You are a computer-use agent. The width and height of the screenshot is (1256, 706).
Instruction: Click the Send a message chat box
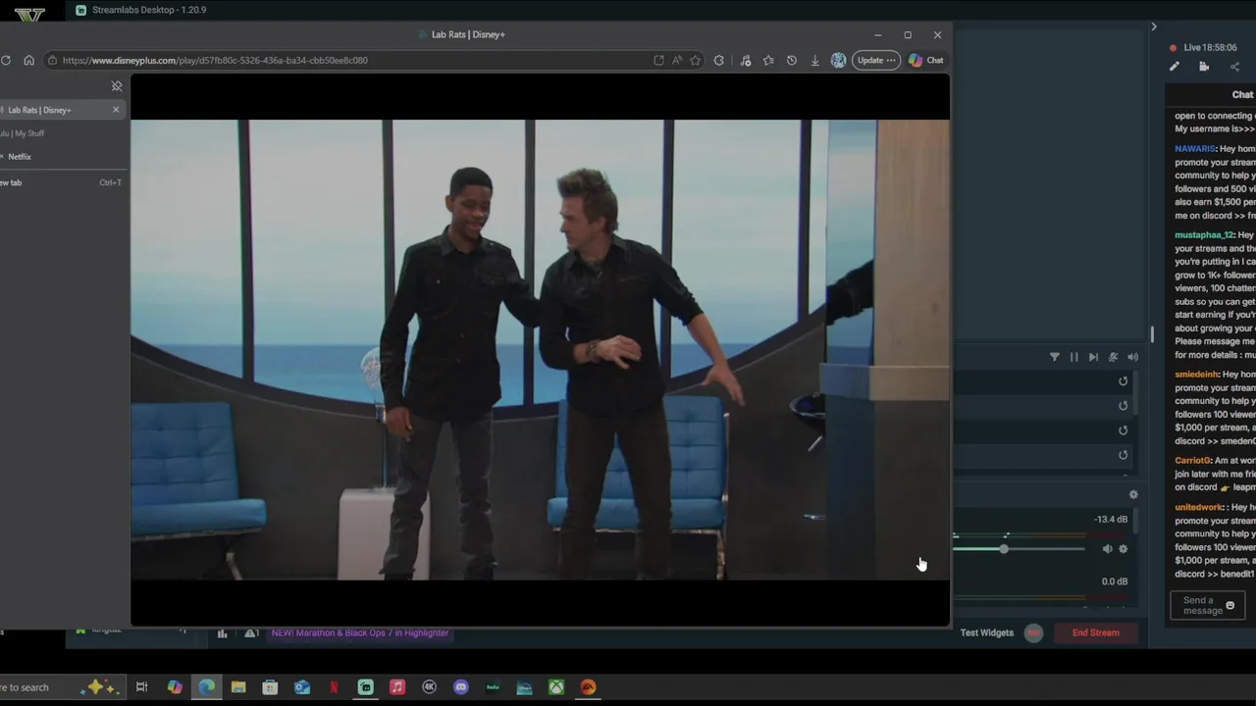(x=1208, y=606)
